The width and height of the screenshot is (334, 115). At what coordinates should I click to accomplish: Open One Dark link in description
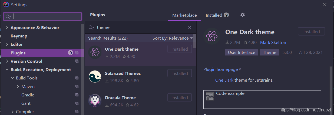point(224,80)
